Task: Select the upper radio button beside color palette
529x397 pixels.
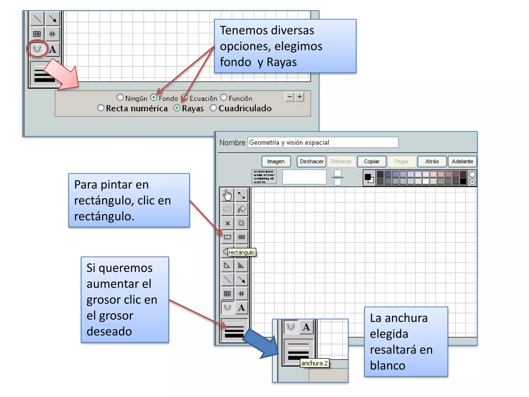Action: point(472,174)
